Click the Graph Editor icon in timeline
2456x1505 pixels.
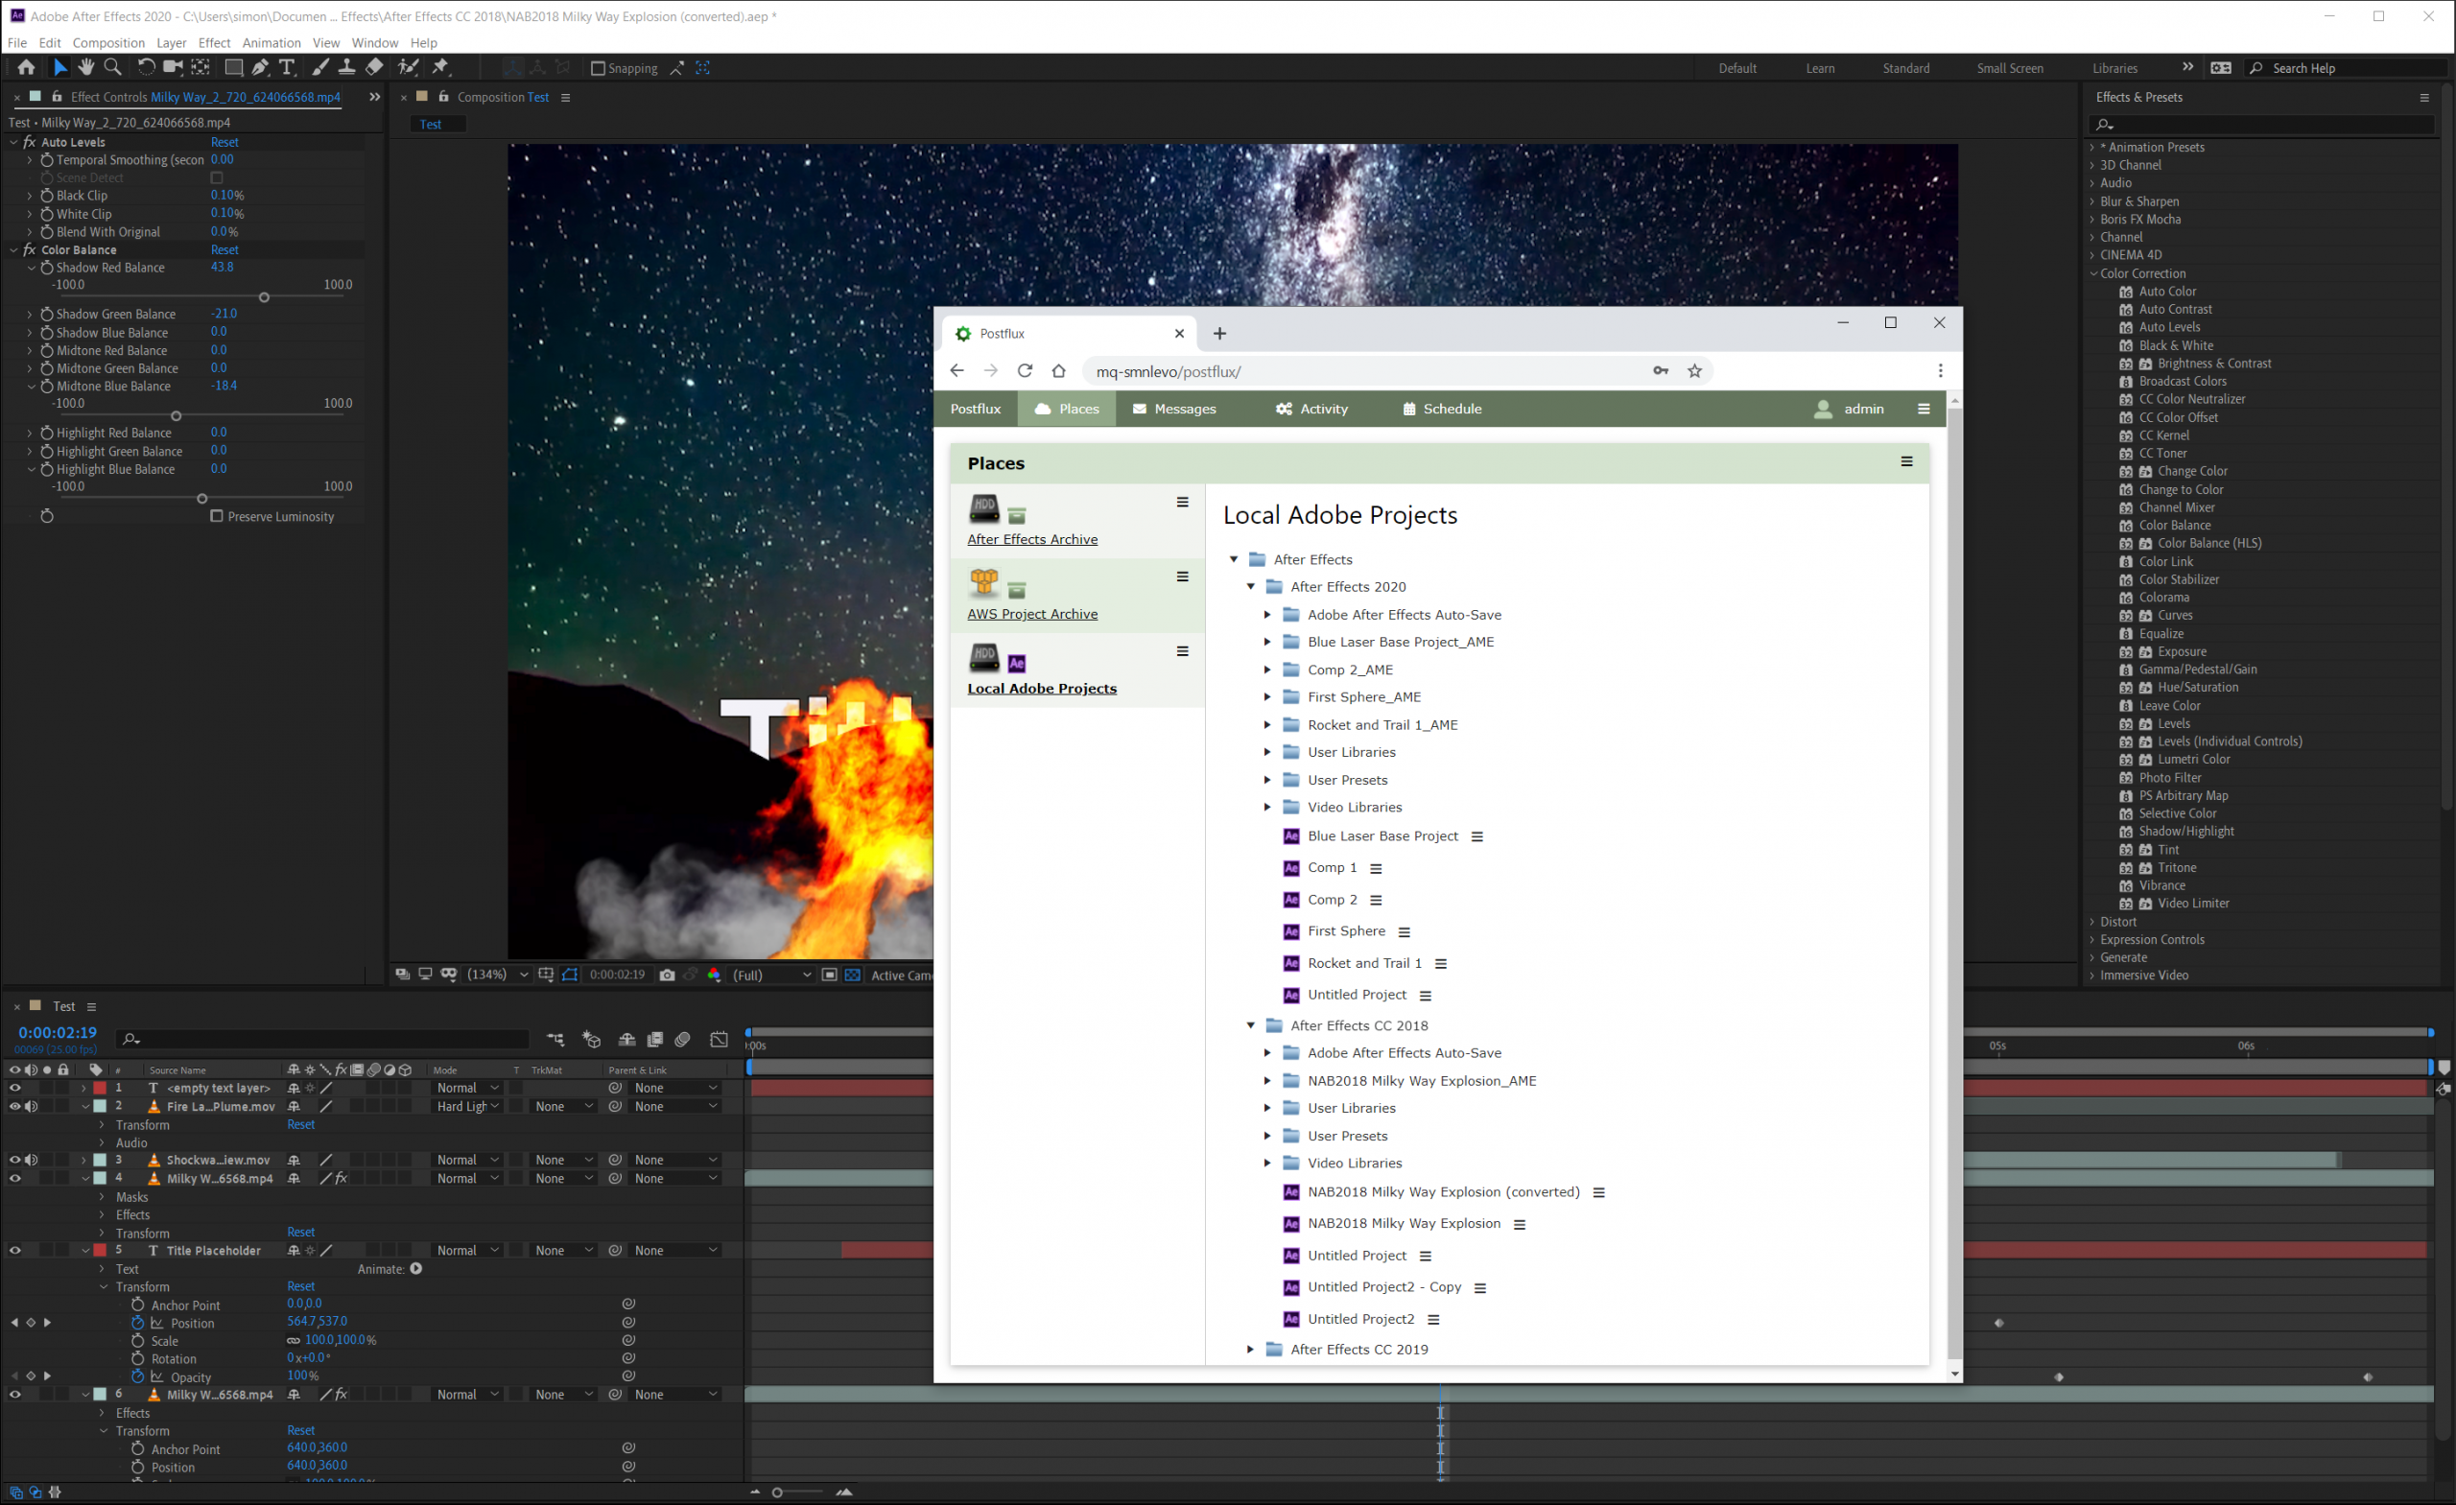click(719, 1040)
